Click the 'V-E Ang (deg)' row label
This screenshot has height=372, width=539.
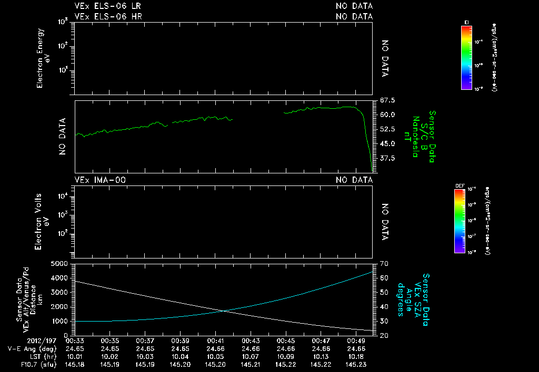click(x=32, y=349)
